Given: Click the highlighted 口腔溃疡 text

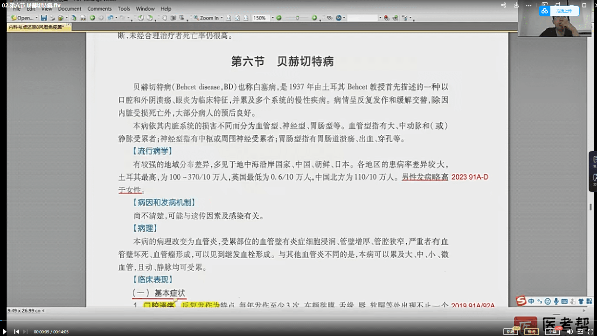Looking at the screenshot, I should [x=159, y=305].
